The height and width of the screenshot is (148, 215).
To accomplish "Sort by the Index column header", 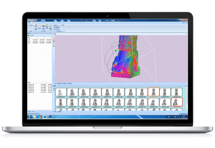I will pos(29,38).
